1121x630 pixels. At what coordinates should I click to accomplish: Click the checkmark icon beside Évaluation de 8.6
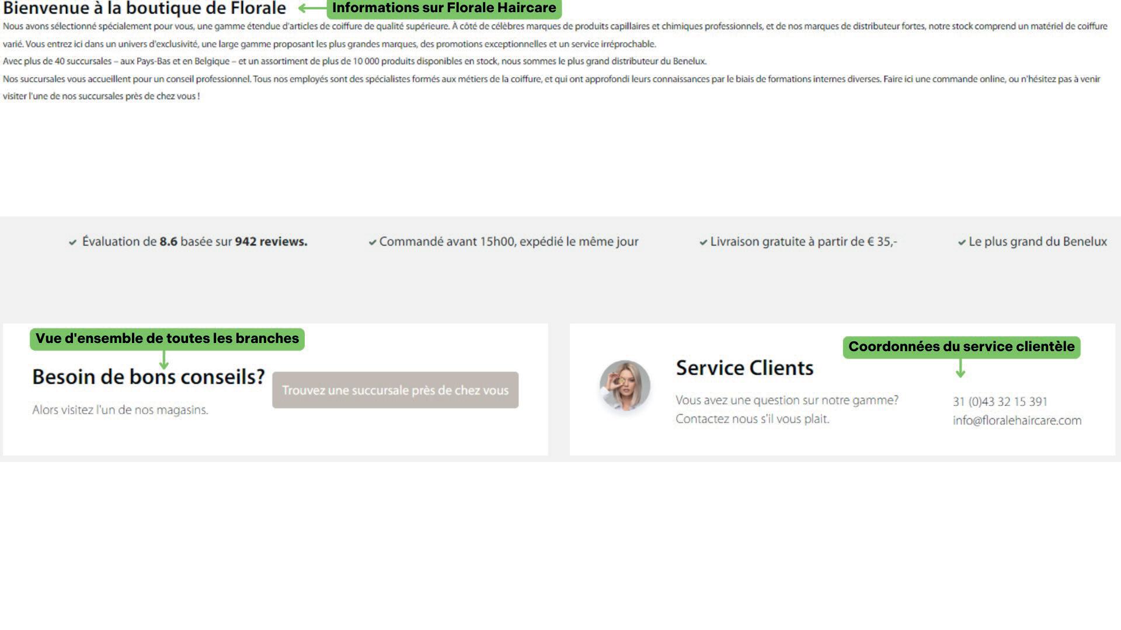coord(72,242)
